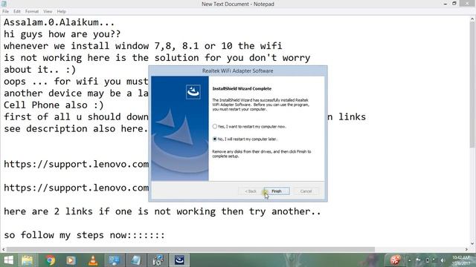The width and height of the screenshot is (476, 267).
Task: Open the View menu in Notepad
Action: [48, 12]
